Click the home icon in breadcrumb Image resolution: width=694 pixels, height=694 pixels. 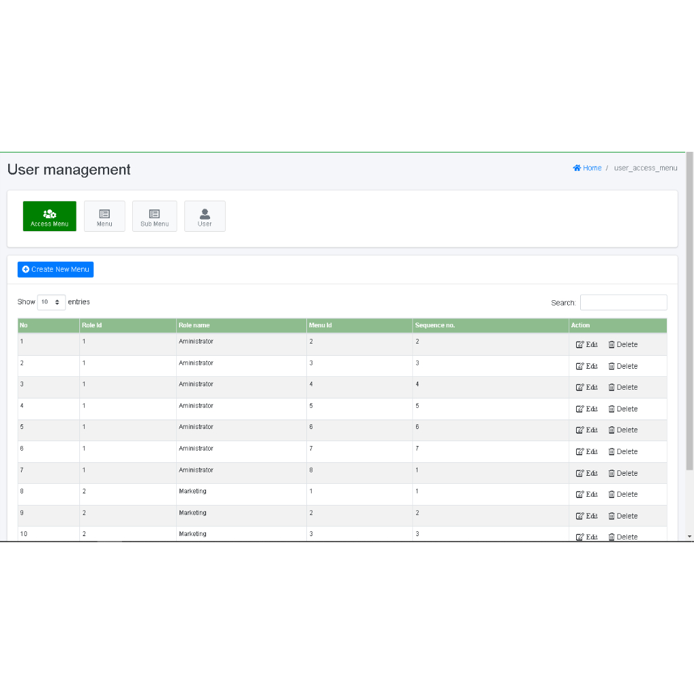point(577,168)
